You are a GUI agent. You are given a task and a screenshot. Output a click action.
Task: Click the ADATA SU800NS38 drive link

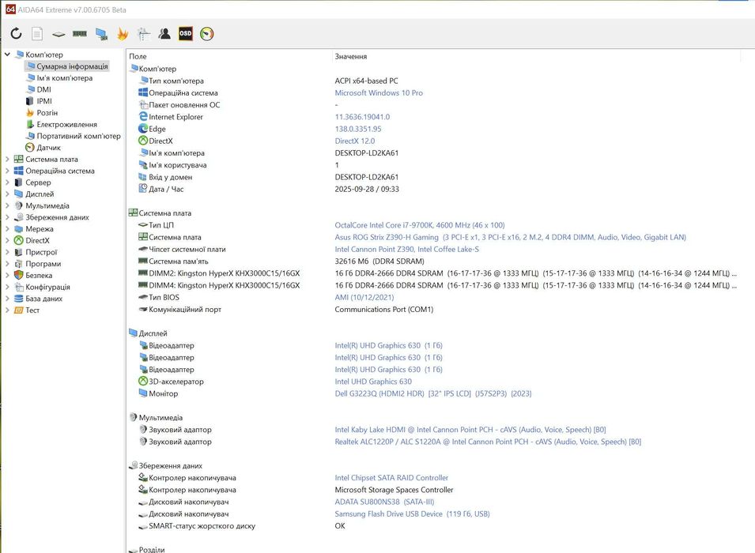pyautogui.click(x=384, y=502)
